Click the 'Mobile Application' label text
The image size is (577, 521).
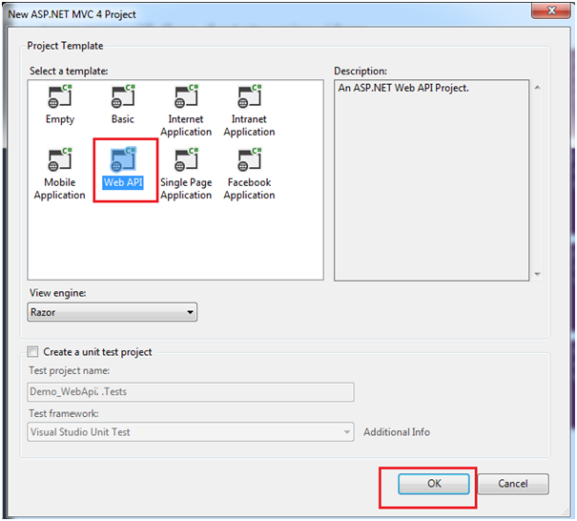[60, 189]
